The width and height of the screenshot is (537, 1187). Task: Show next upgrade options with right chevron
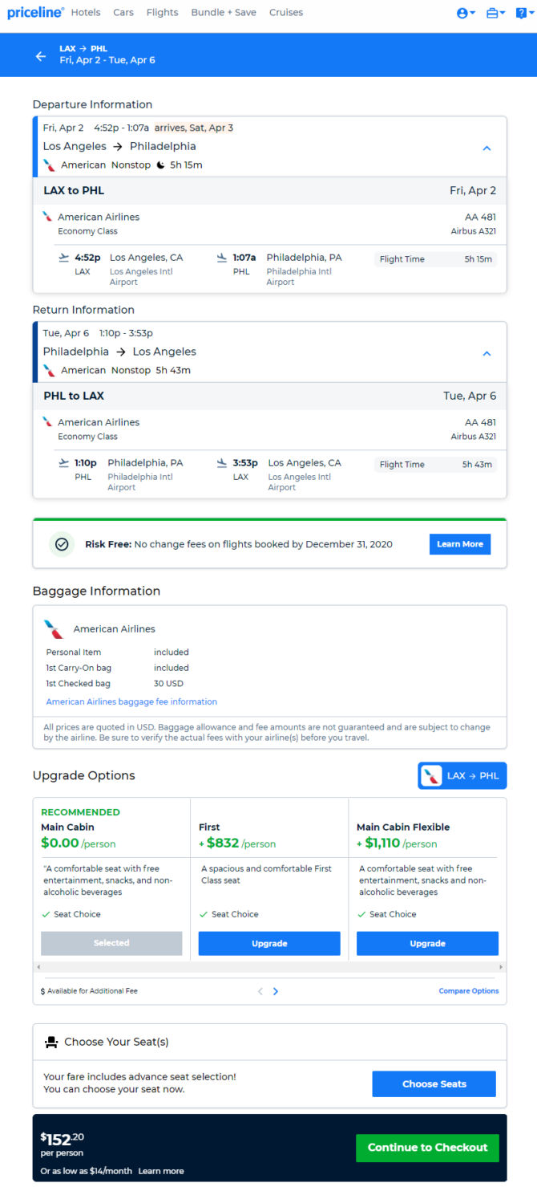pyautogui.click(x=276, y=991)
